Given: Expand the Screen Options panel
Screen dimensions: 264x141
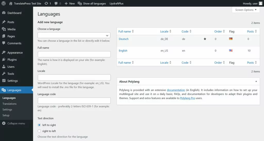Looking at the screenshot, I should [x=246, y=10].
